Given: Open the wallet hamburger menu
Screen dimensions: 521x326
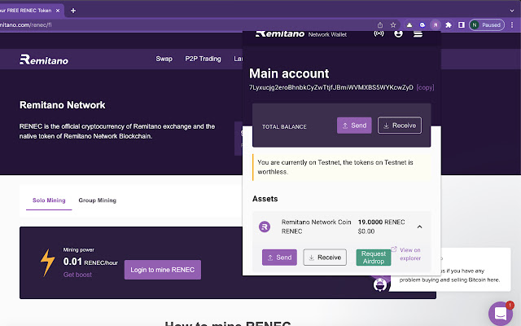Looking at the screenshot, I should [x=418, y=34].
